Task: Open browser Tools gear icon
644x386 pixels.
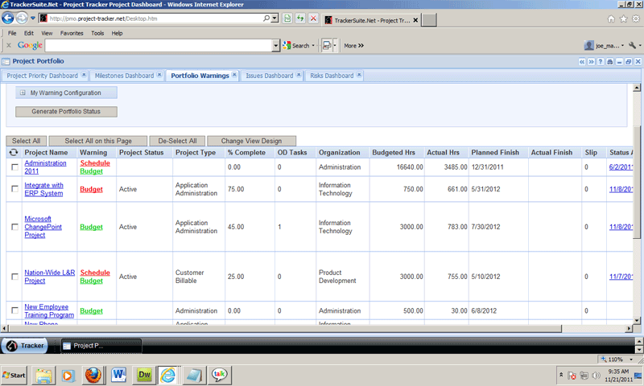Action: click(x=636, y=18)
